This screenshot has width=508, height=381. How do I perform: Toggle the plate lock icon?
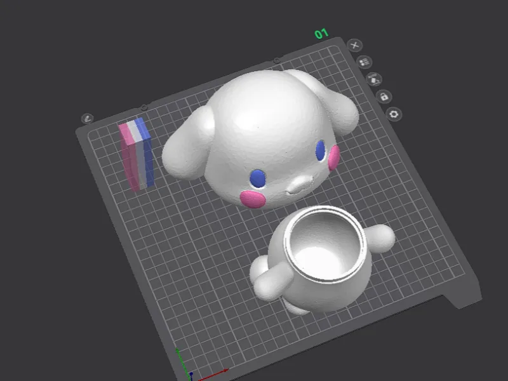(384, 97)
